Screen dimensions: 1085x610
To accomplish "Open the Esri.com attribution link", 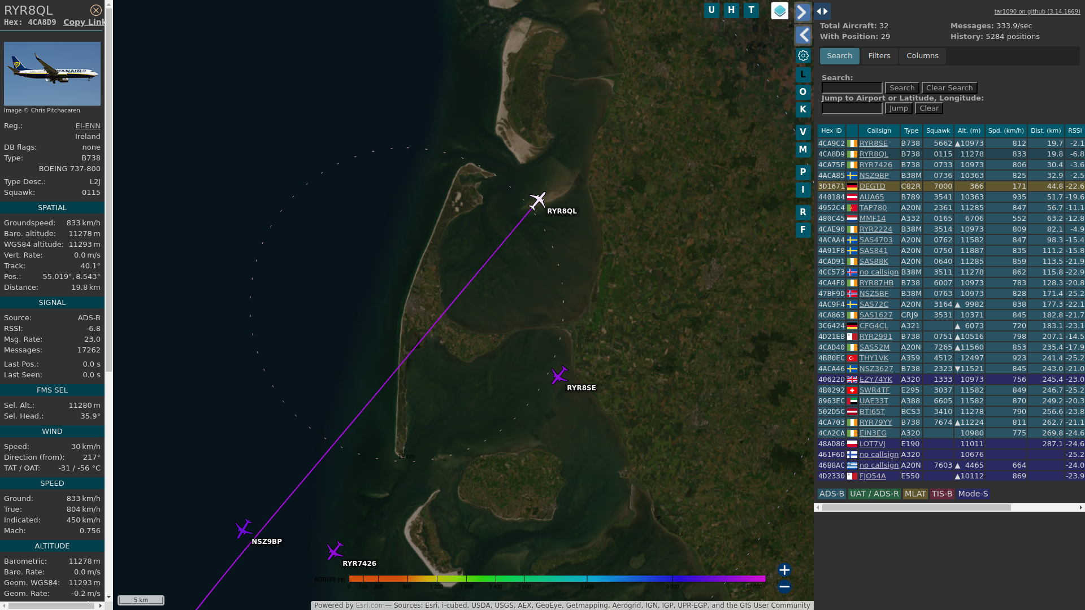I will (370, 605).
